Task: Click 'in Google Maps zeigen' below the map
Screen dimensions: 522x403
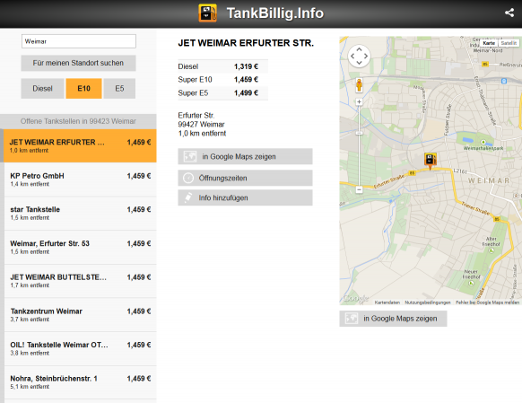Action: pos(393,319)
